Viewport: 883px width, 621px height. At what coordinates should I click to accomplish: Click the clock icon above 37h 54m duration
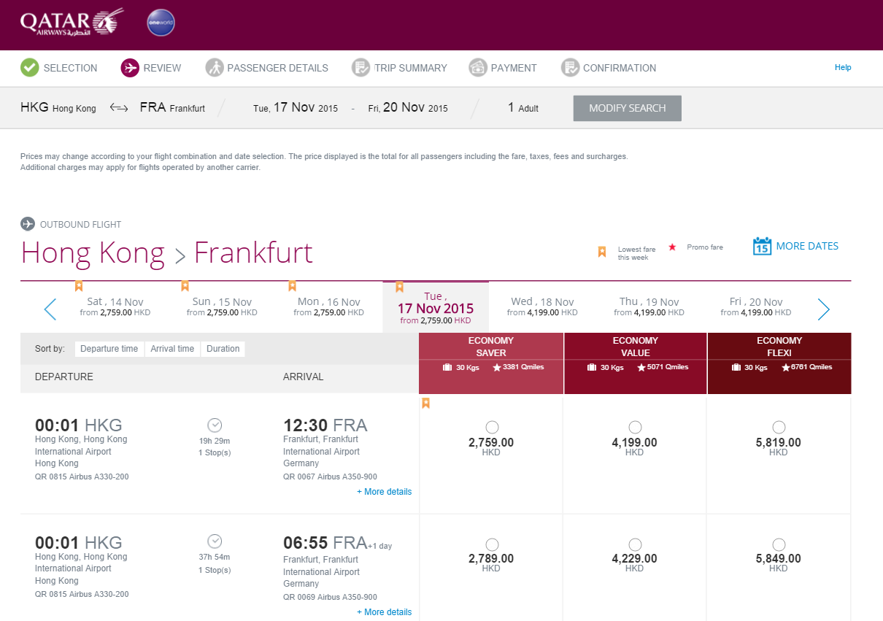pos(215,541)
